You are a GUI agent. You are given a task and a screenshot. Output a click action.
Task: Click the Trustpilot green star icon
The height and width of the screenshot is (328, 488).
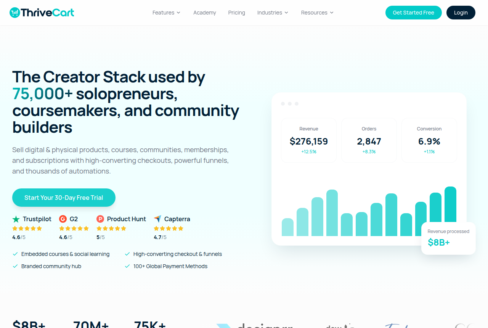16,219
